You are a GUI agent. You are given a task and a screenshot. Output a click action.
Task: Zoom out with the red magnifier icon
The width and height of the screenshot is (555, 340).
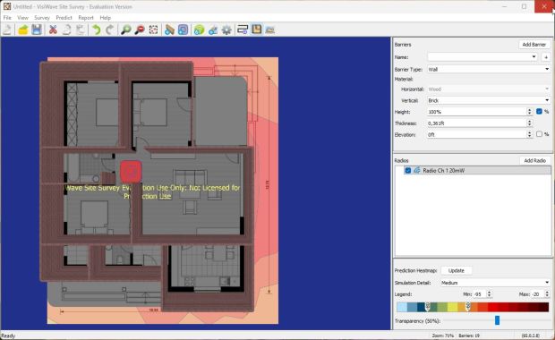[x=140, y=30]
